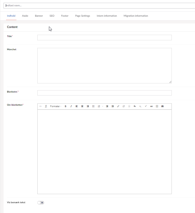Insert a hyperlink in the editor
This screenshot has height=213, width=195.
[x=118, y=106]
